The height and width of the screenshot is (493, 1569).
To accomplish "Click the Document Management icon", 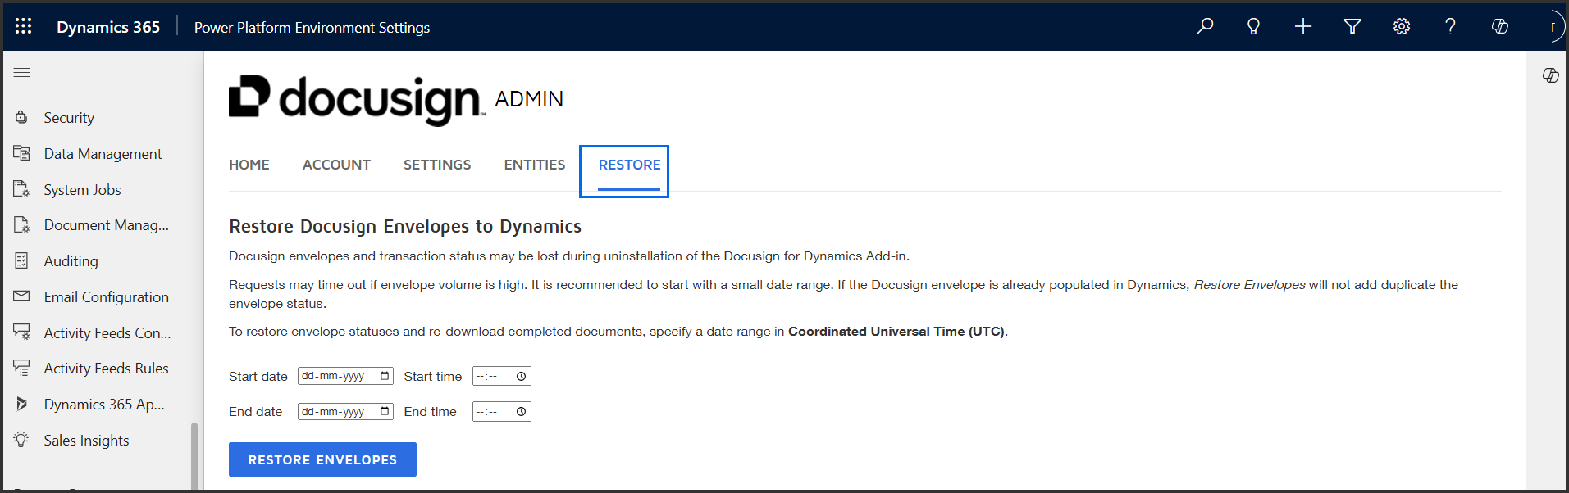I will (x=22, y=224).
